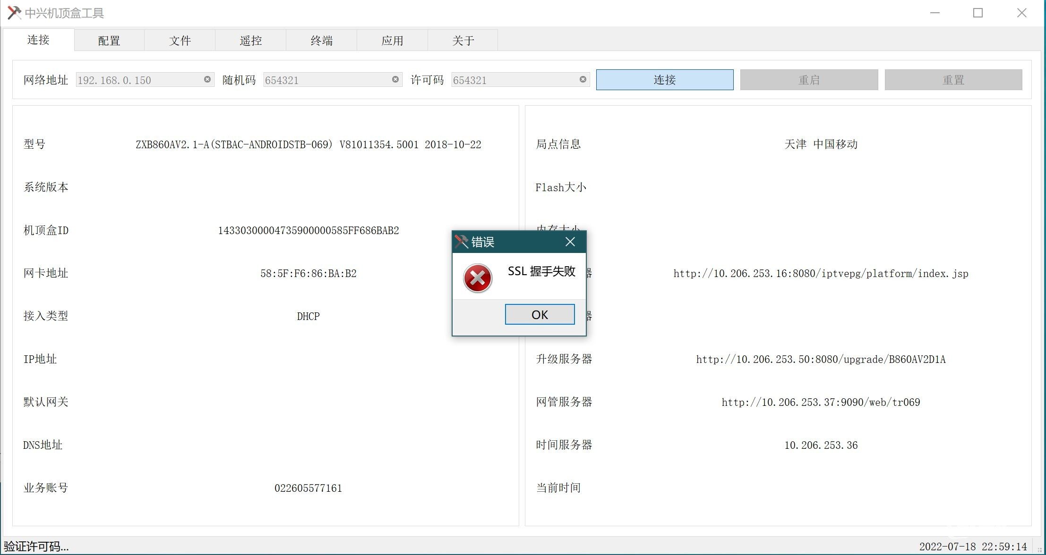
Task: Click the DNS地址 label
Action: 43,445
